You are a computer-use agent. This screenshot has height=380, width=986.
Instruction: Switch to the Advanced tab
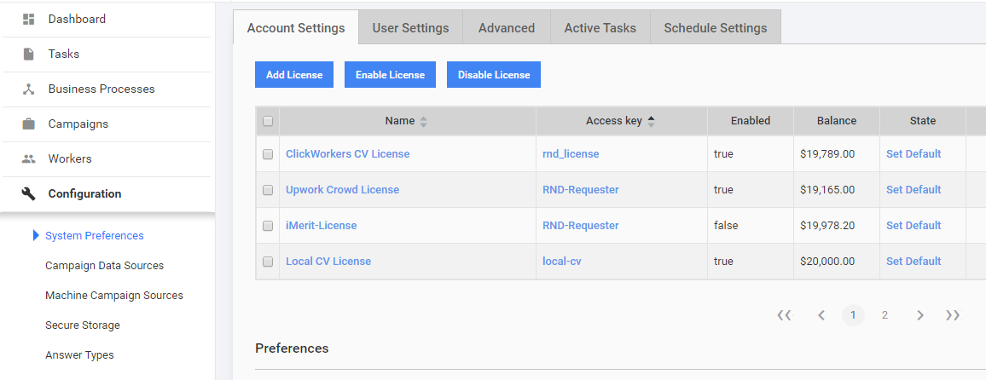pyautogui.click(x=506, y=27)
